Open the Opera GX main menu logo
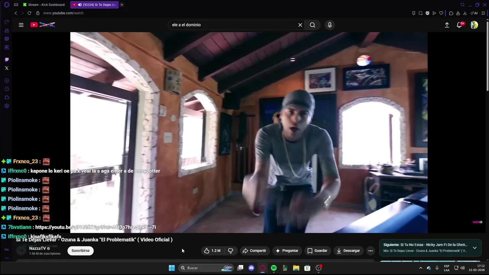Viewport: 489px width, 275px height. point(6,5)
